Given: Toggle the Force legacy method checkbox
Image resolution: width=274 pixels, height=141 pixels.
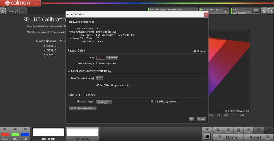Looking at the screenshot, I should 152,101.
